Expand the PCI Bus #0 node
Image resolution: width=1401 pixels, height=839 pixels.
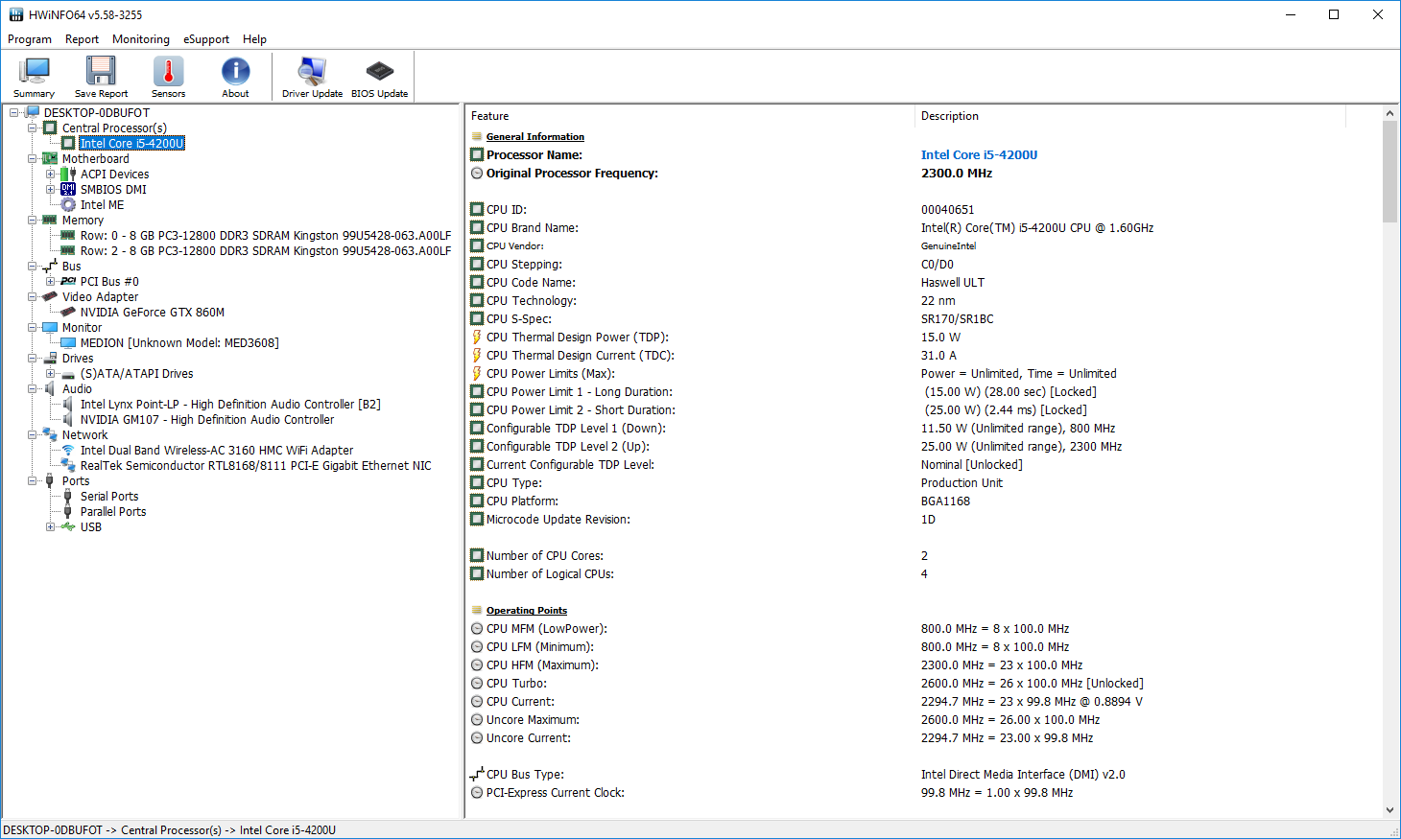tap(51, 282)
